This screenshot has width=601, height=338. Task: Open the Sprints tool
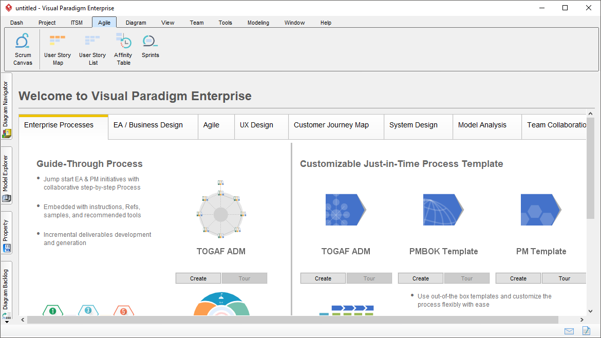click(150, 46)
